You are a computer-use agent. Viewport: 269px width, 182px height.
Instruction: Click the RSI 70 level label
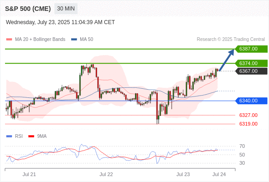(242, 146)
